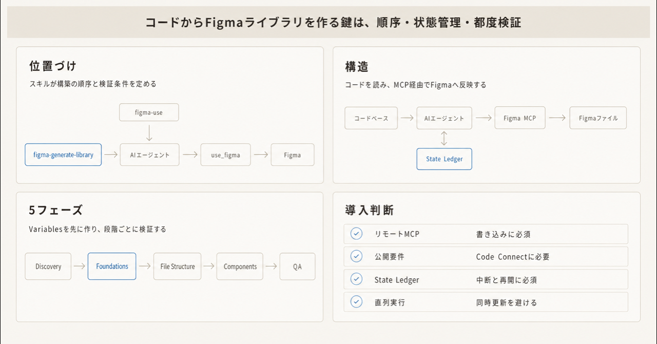Select the Figmaファイル box
Screen dimensions: 657x344
[x=598, y=118]
